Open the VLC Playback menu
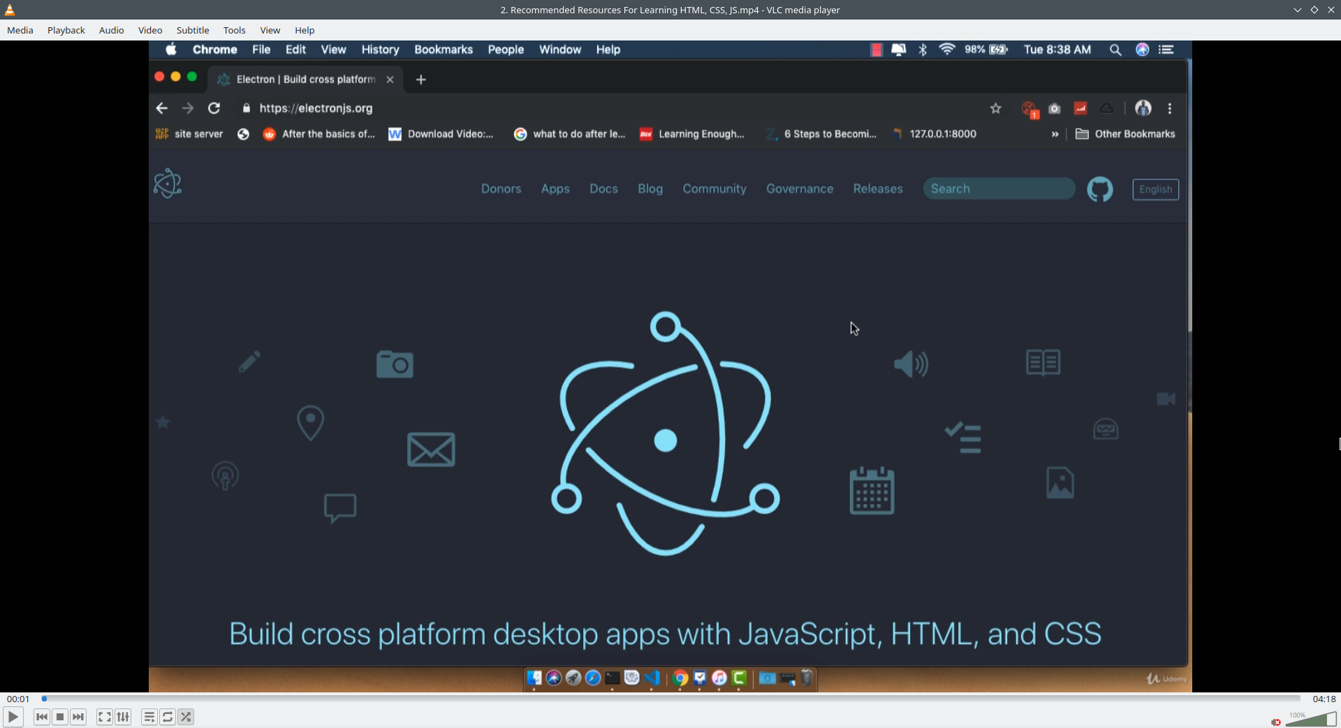Viewport: 1341px width, 728px height. tap(66, 30)
